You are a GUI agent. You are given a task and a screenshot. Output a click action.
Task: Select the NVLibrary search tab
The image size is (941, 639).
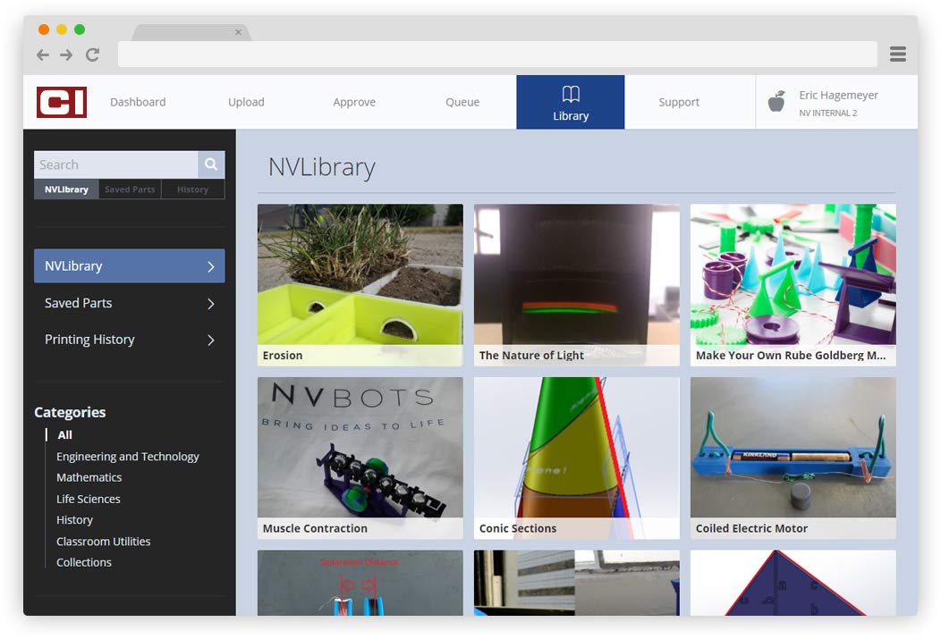[66, 189]
